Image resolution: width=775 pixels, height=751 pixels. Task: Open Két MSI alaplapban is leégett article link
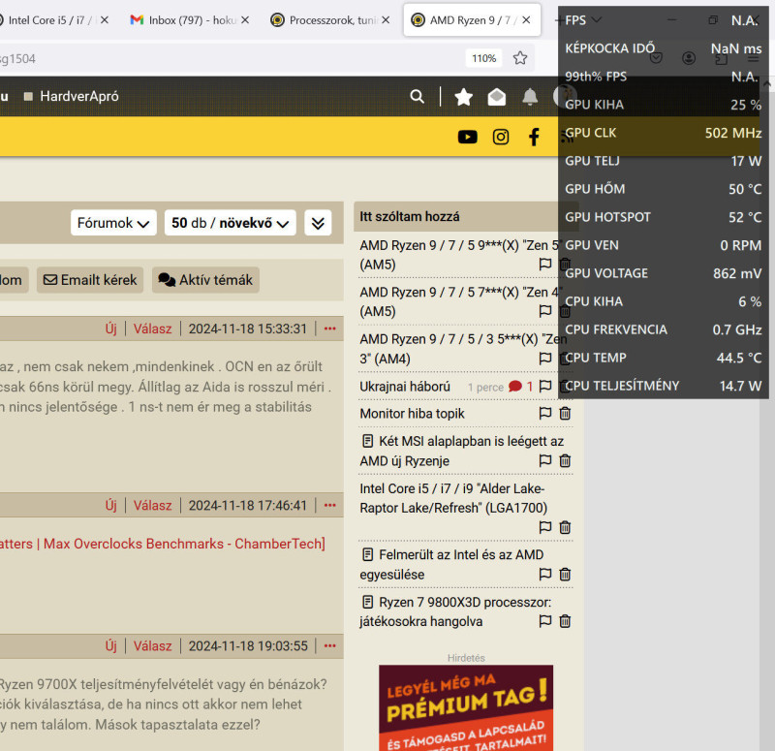pyautogui.click(x=462, y=451)
